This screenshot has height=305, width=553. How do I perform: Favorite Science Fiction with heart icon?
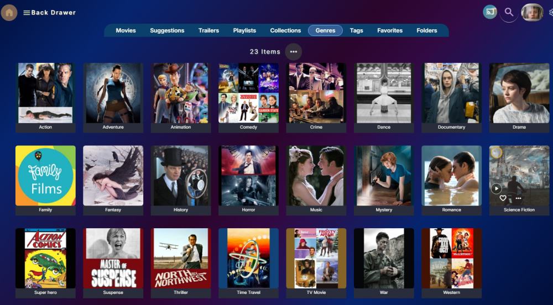pyautogui.click(x=503, y=198)
